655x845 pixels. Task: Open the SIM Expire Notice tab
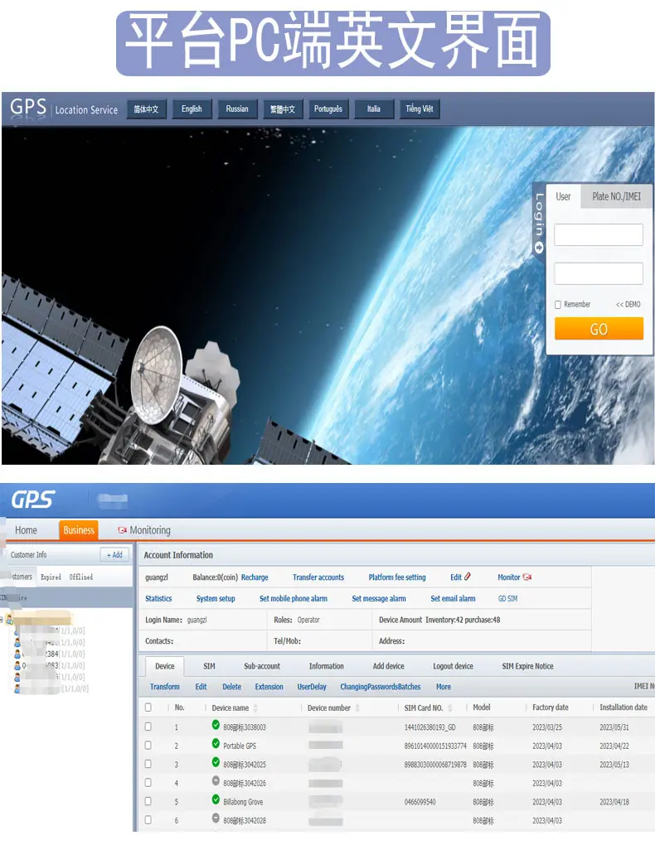pos(527,666)
